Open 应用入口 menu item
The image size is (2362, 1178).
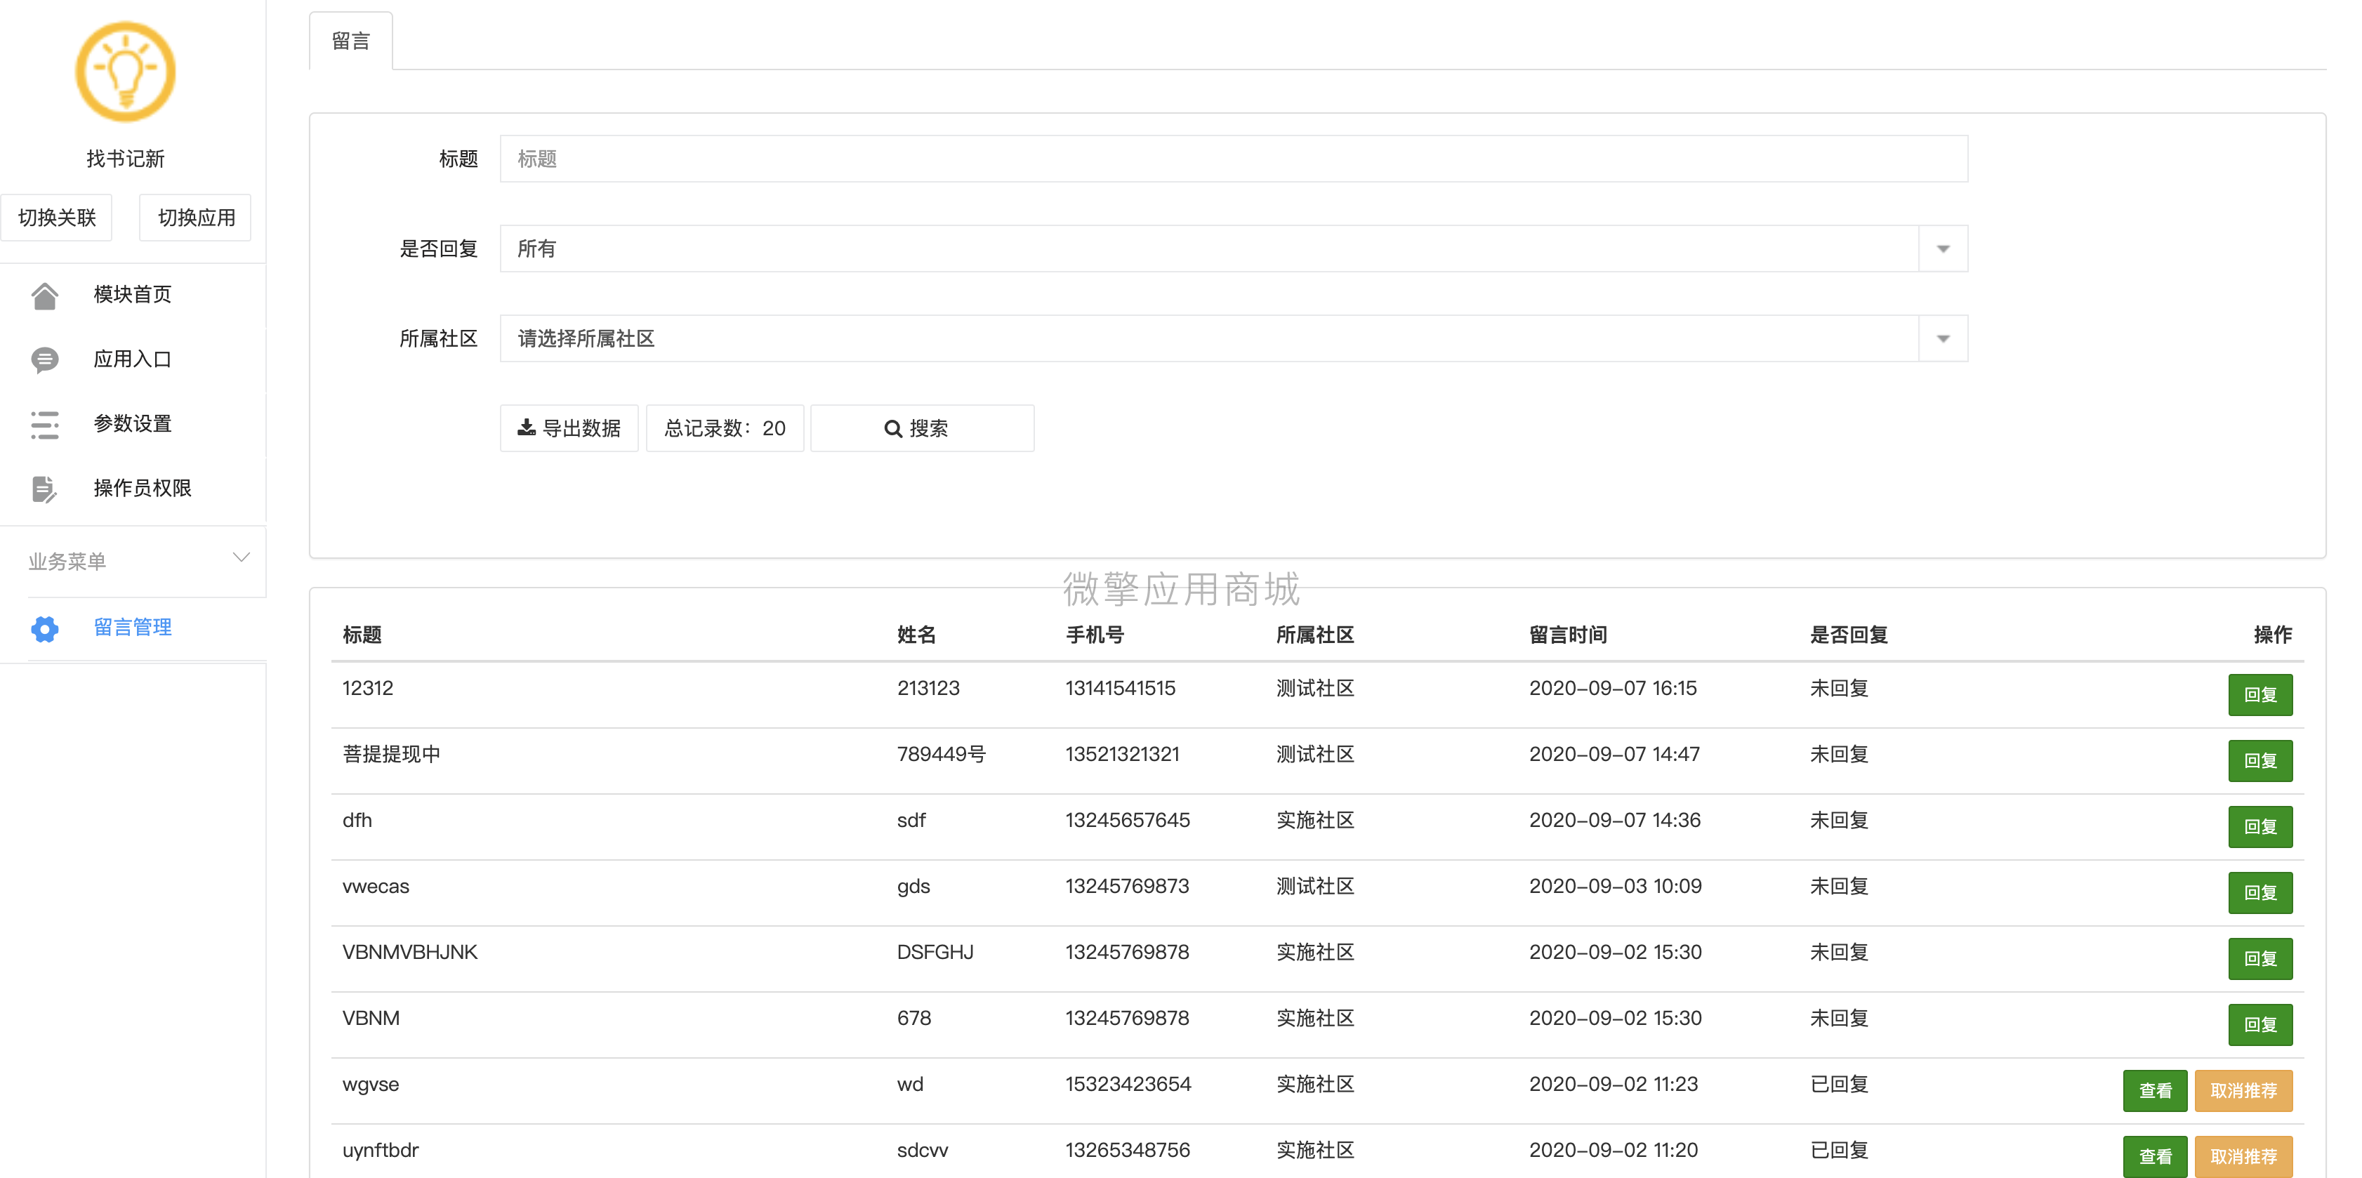(133, 359)
